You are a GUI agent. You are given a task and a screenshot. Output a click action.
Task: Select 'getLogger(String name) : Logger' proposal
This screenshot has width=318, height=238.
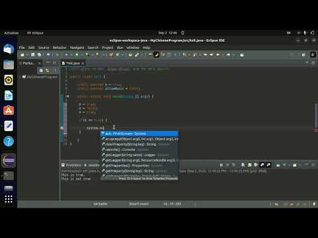click(140, 155)
